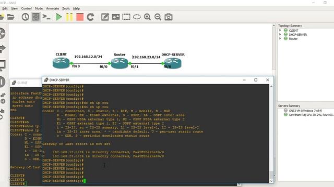Image resolution: width=334 pixels, height=187 pixels.
Task: Click the 192.168.23.0/24 connected route line
Action: [103, 156]
